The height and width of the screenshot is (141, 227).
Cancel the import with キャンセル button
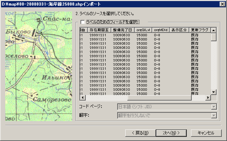206,133
